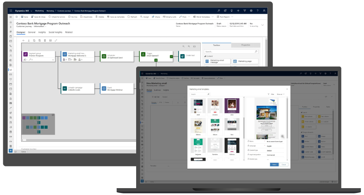
Task: Click the expand full-screen arrow on the designer toolbar
Action: [56, 41]
